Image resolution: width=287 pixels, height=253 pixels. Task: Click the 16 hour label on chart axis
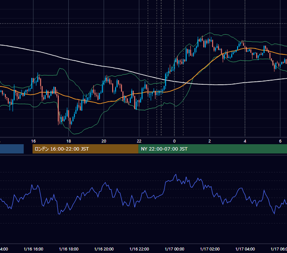tap(33, 141)
